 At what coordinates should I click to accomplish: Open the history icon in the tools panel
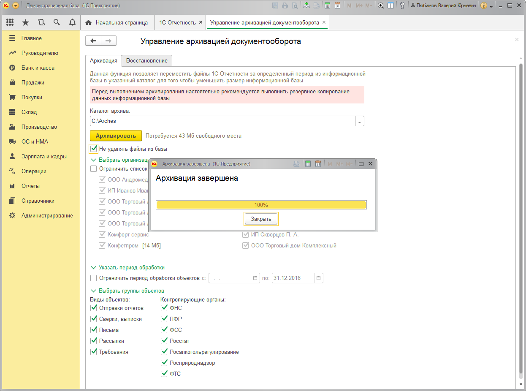(41, 22)
